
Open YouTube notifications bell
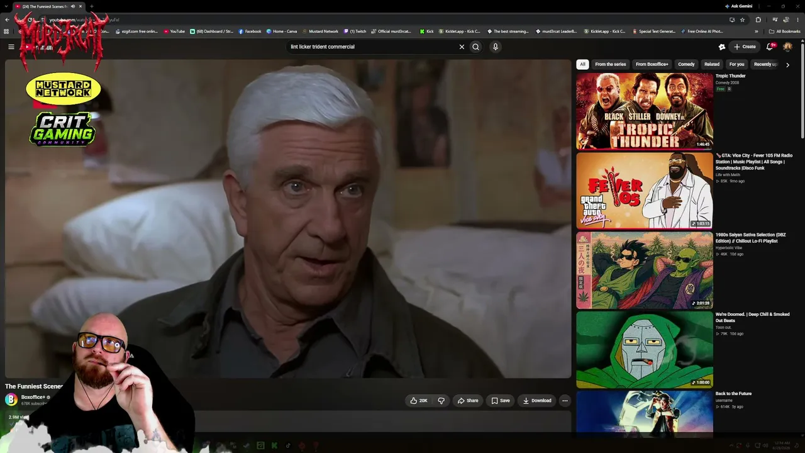[x=770, y=47]
